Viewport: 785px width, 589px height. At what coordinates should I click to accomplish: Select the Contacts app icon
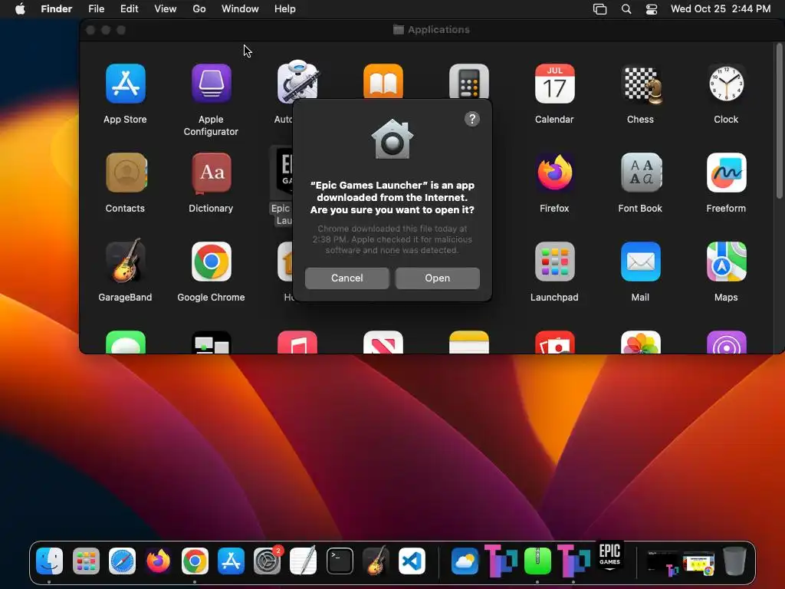click(126, 173)
